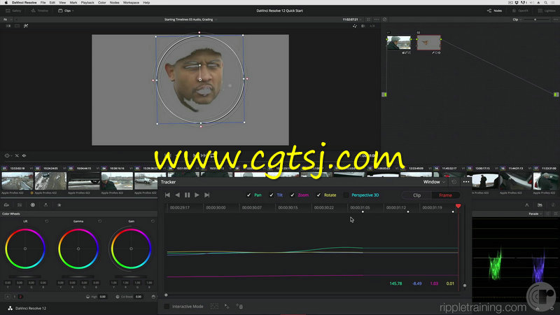Toggle the Rotate tracking checkbox
This screenshot has height=315, width=560.
(x=318, y=195)
